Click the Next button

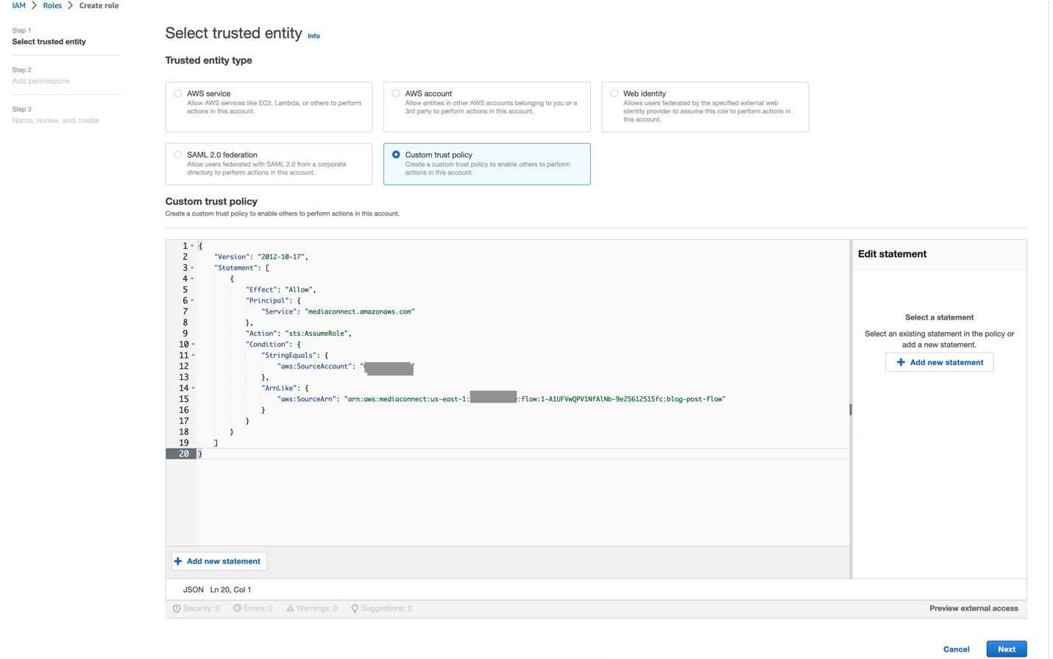(1006, 649)
